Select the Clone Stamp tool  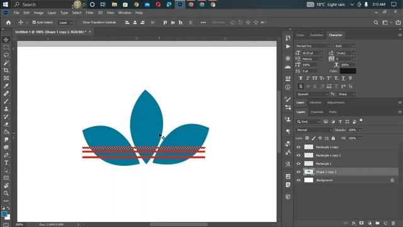[x=6, y=109]
